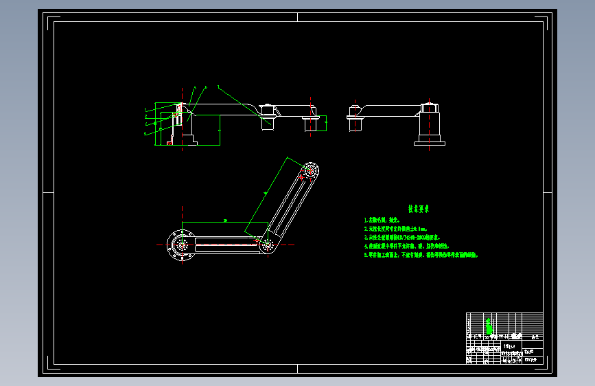The width and height of the screenshot is (595, 386).
Task: Select balloon callout number 1 leader
Action: point(163,108)
